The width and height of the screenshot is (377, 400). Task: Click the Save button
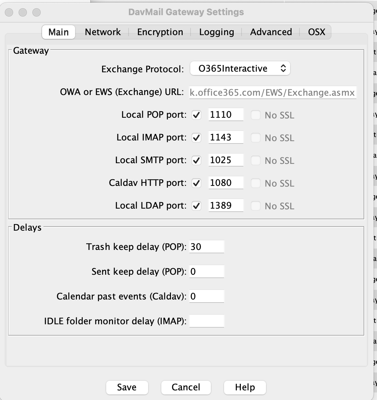point(127,387)
